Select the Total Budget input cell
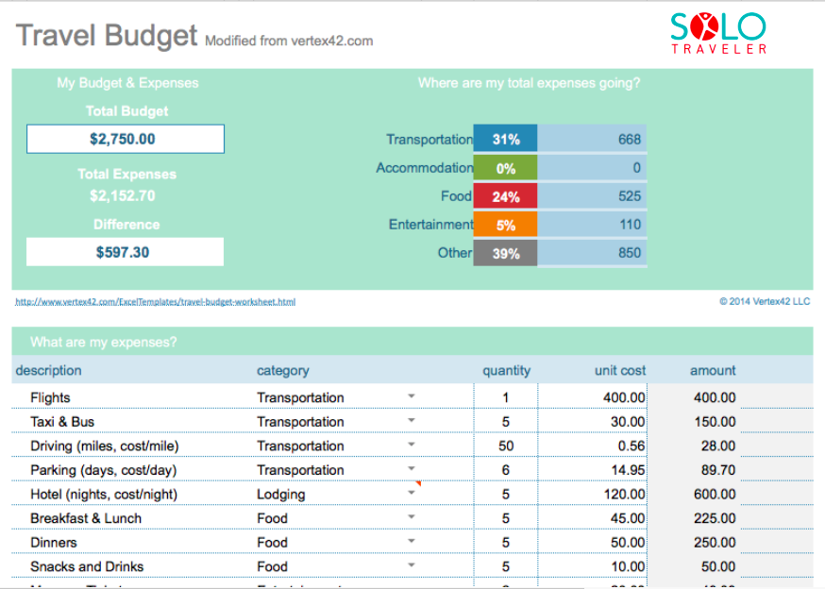825x589 pixels. [x=126, y=138]
